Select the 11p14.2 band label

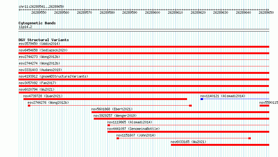click(25, 27)
